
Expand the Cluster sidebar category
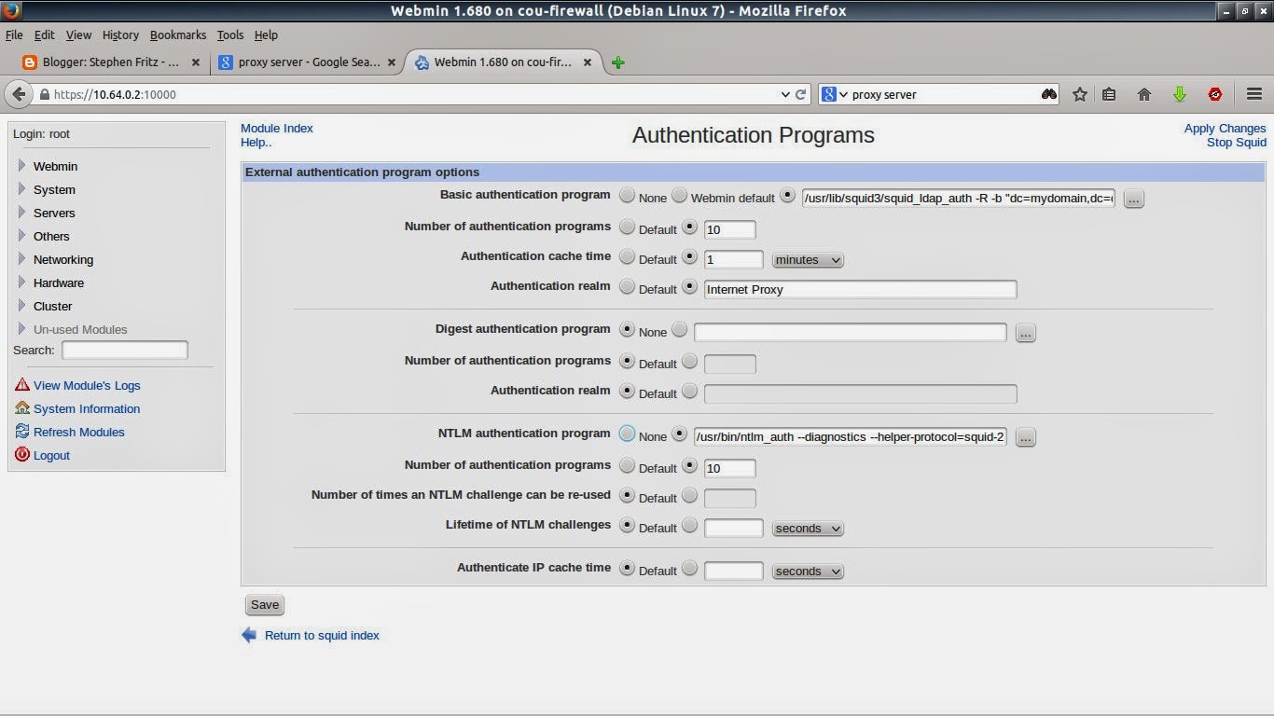pos(52,306)
